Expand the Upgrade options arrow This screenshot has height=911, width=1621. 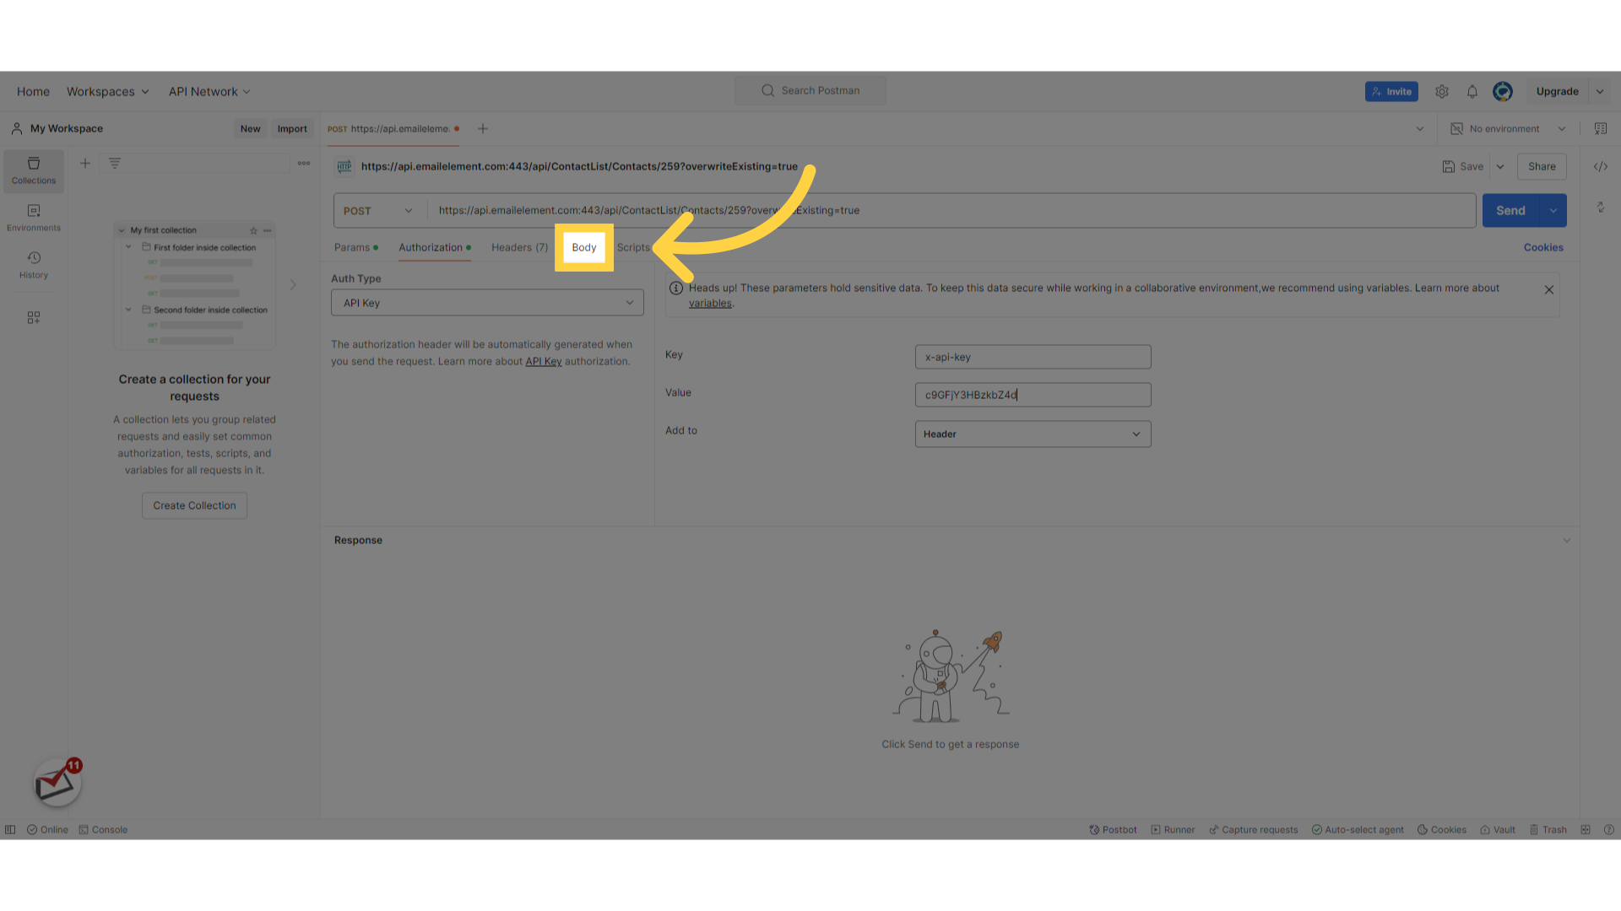click(1600, 92)
